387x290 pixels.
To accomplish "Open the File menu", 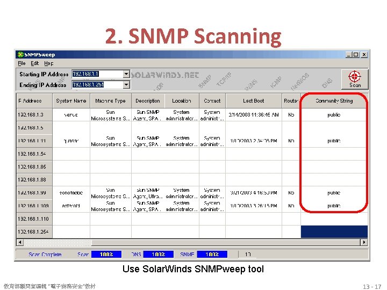I will 21,63.
